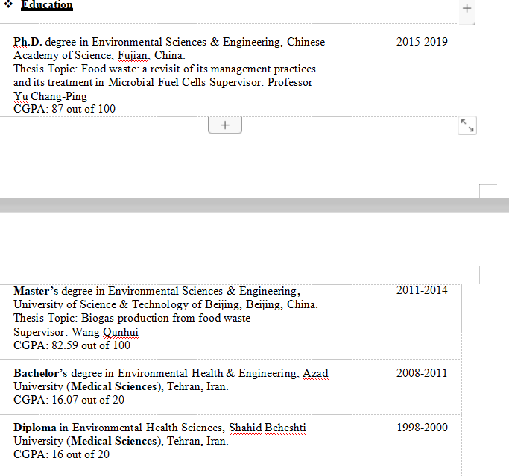509x476 pixels.
Task: Place cursor on the bold Ph.D. text
Action: [28, 42]
